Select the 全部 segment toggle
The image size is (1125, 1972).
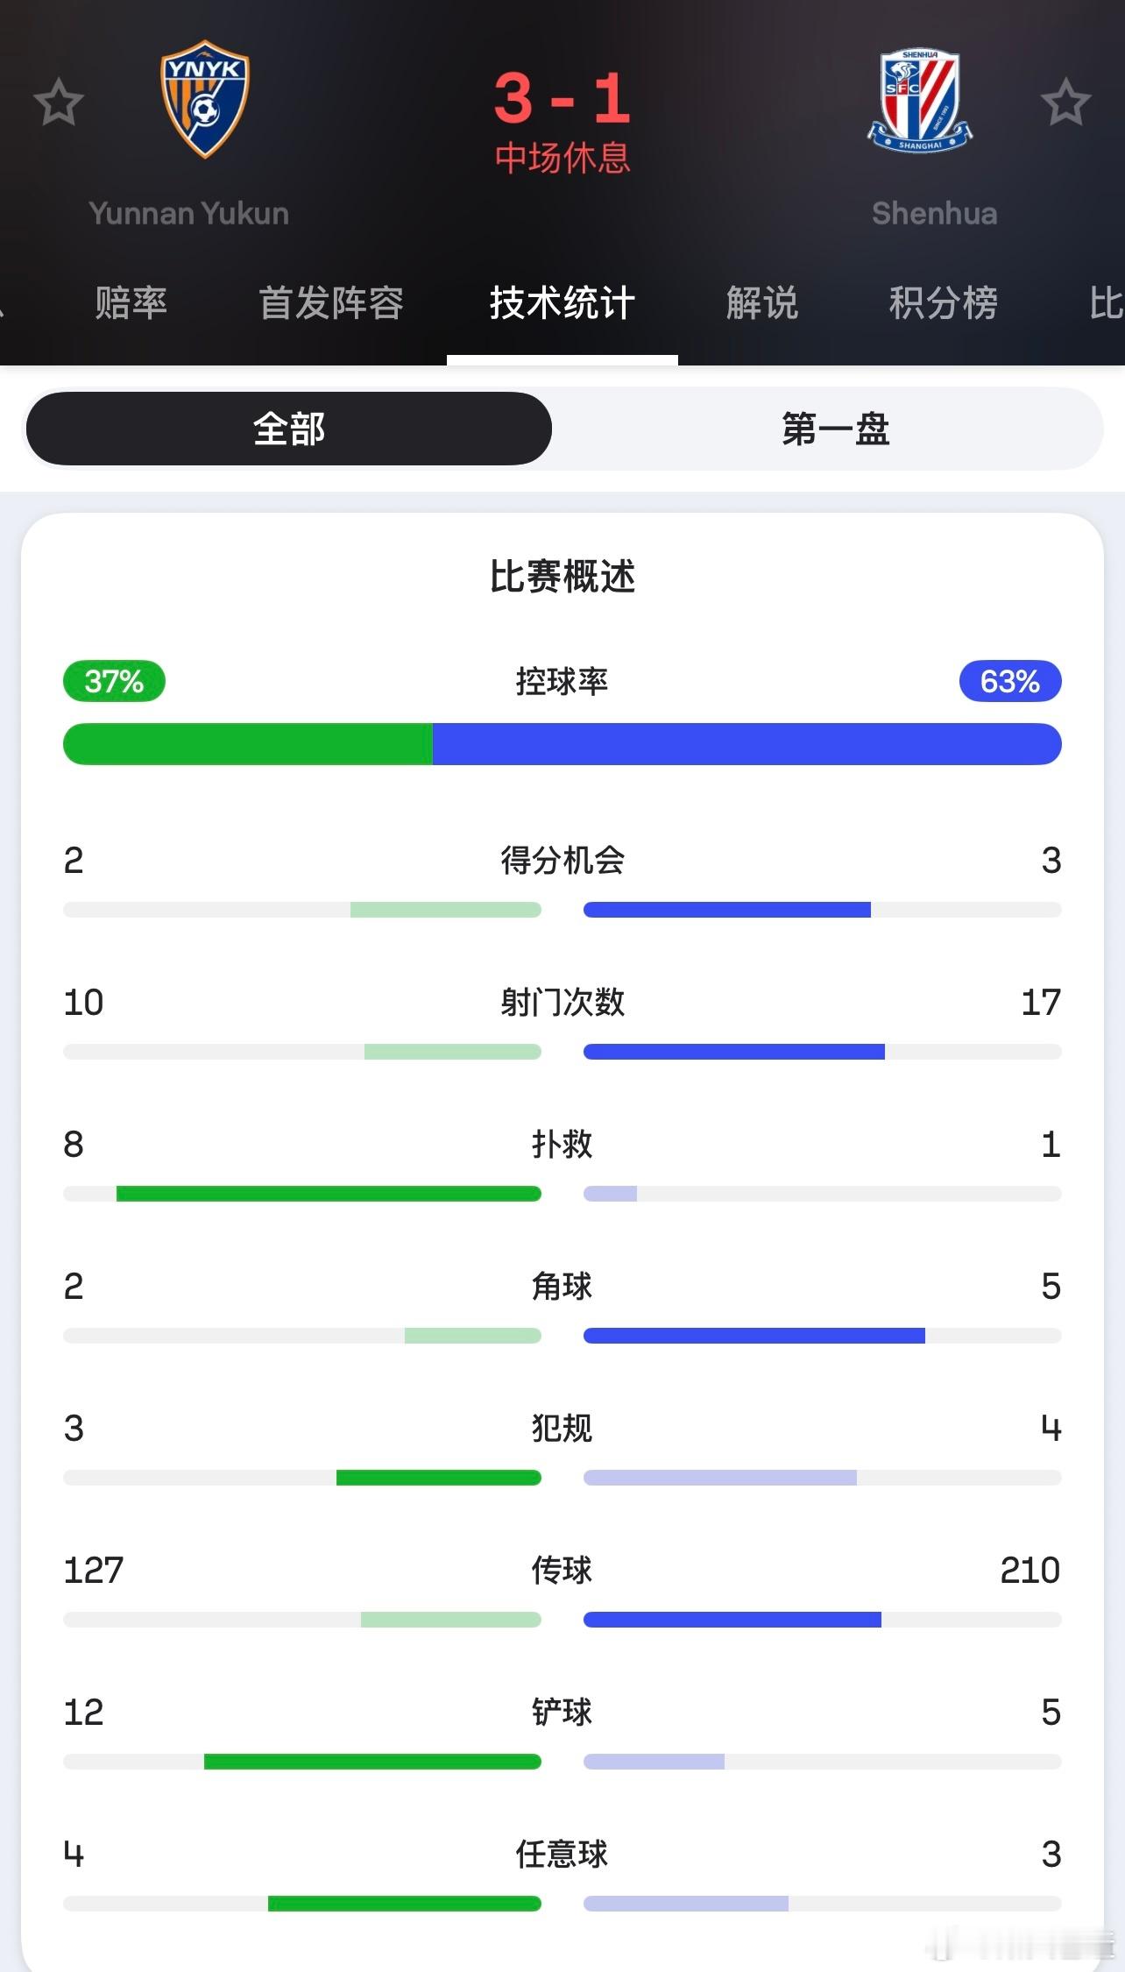[x=289, y=429]
